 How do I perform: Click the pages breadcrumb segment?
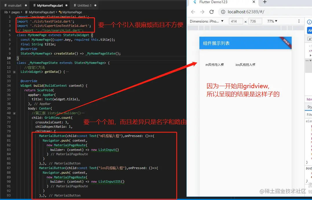pos(16,12)
